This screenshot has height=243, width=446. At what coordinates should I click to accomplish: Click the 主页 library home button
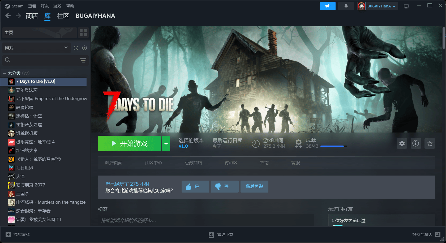click(x=39, y=32)
